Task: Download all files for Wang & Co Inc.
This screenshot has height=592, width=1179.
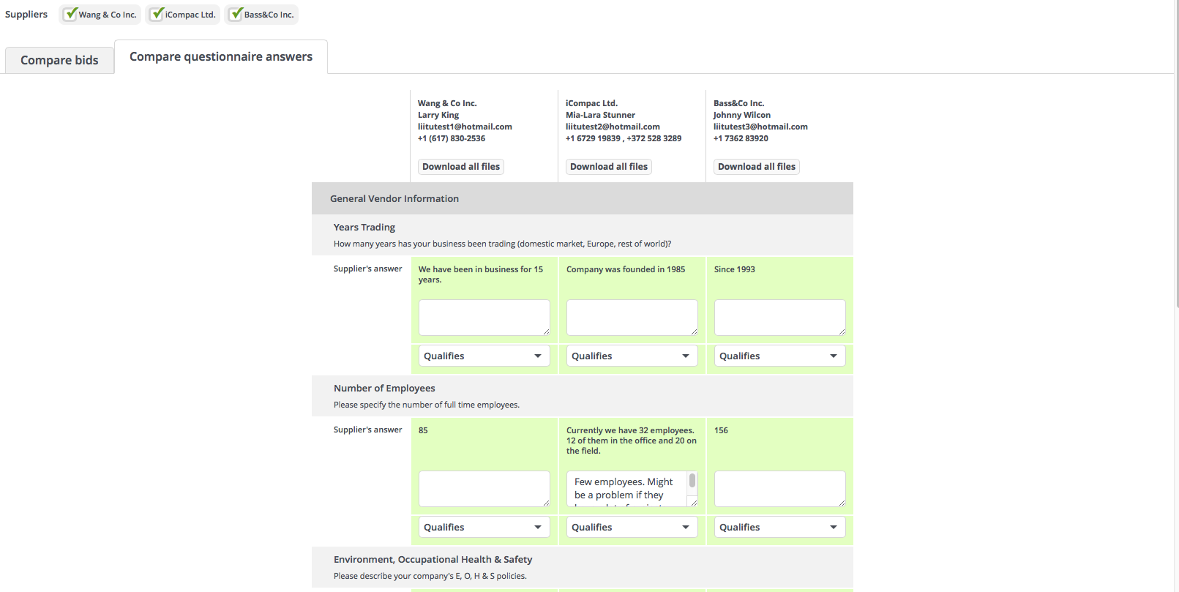Action: (x=461, y=167)
